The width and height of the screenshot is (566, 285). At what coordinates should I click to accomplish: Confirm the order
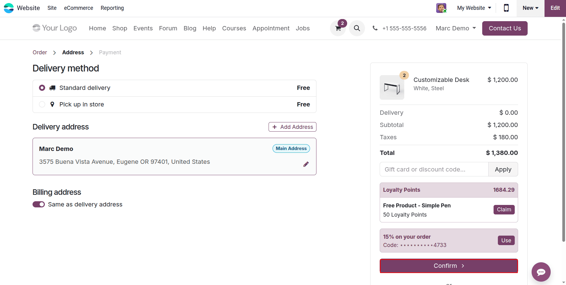[x=449, y=266]
